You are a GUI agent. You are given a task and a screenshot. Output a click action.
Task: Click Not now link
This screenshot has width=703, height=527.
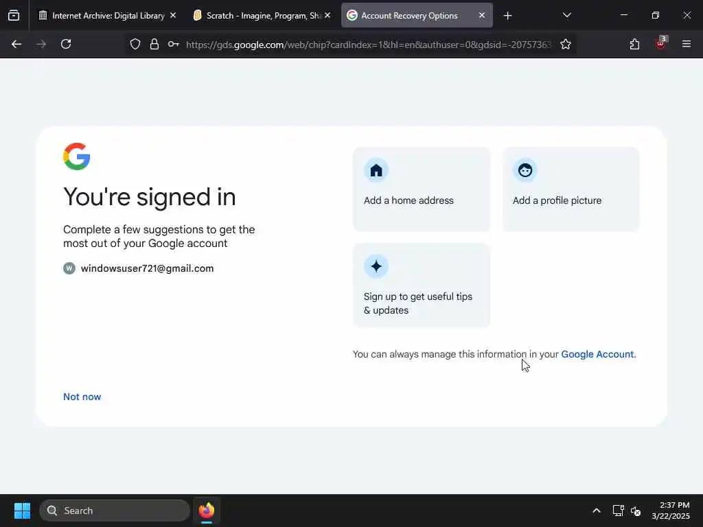pyautogui.click(x=82, y=397)
